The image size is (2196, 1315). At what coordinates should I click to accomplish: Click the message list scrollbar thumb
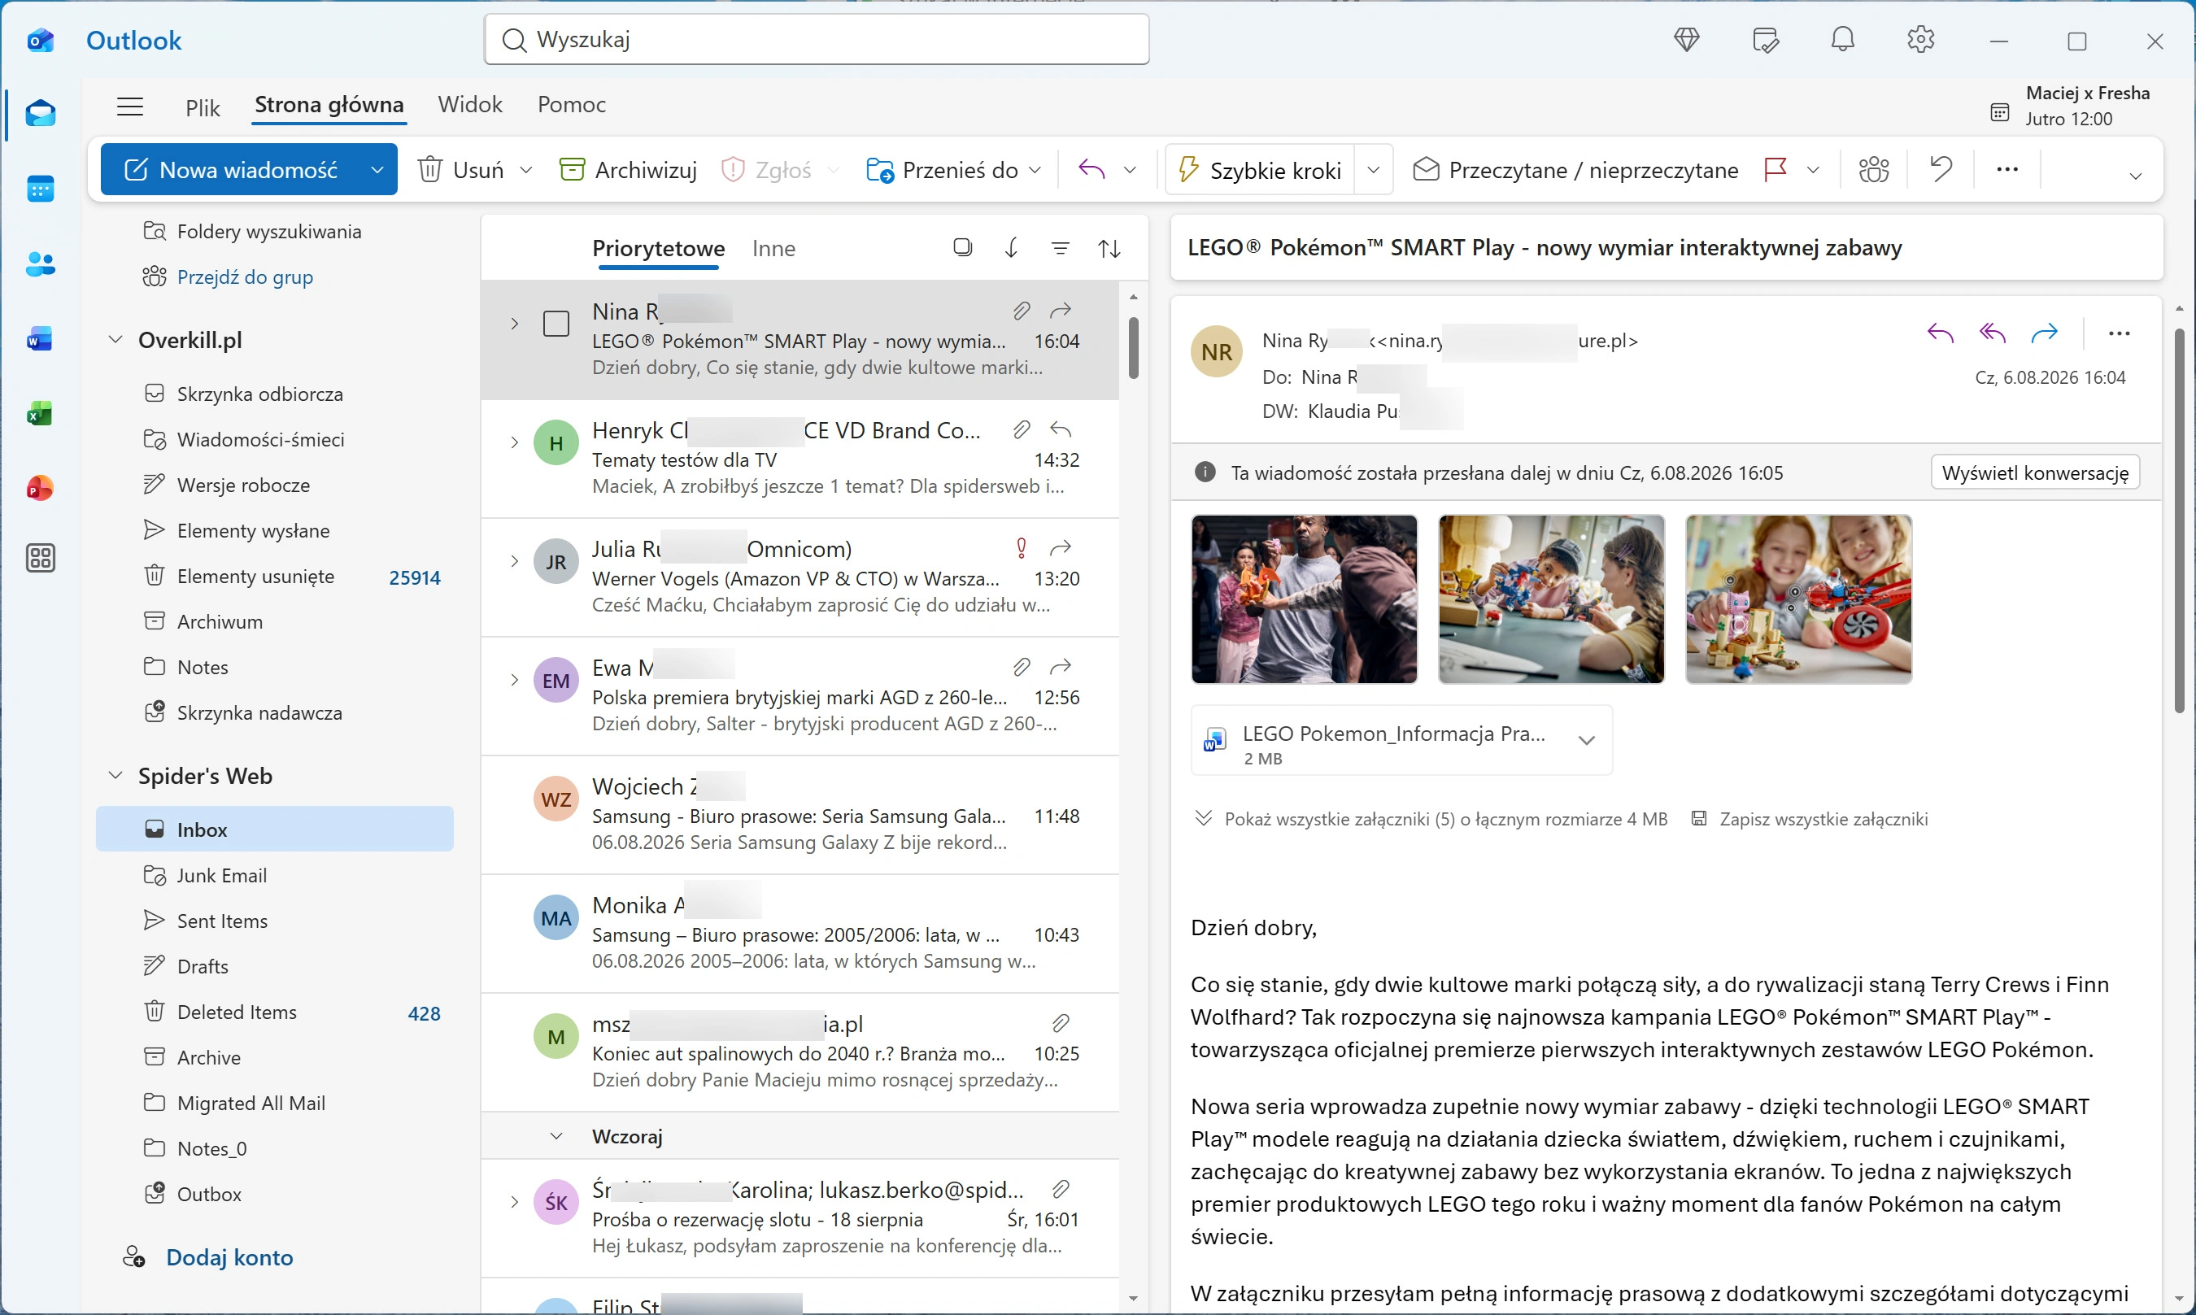tap(1134, 348)
